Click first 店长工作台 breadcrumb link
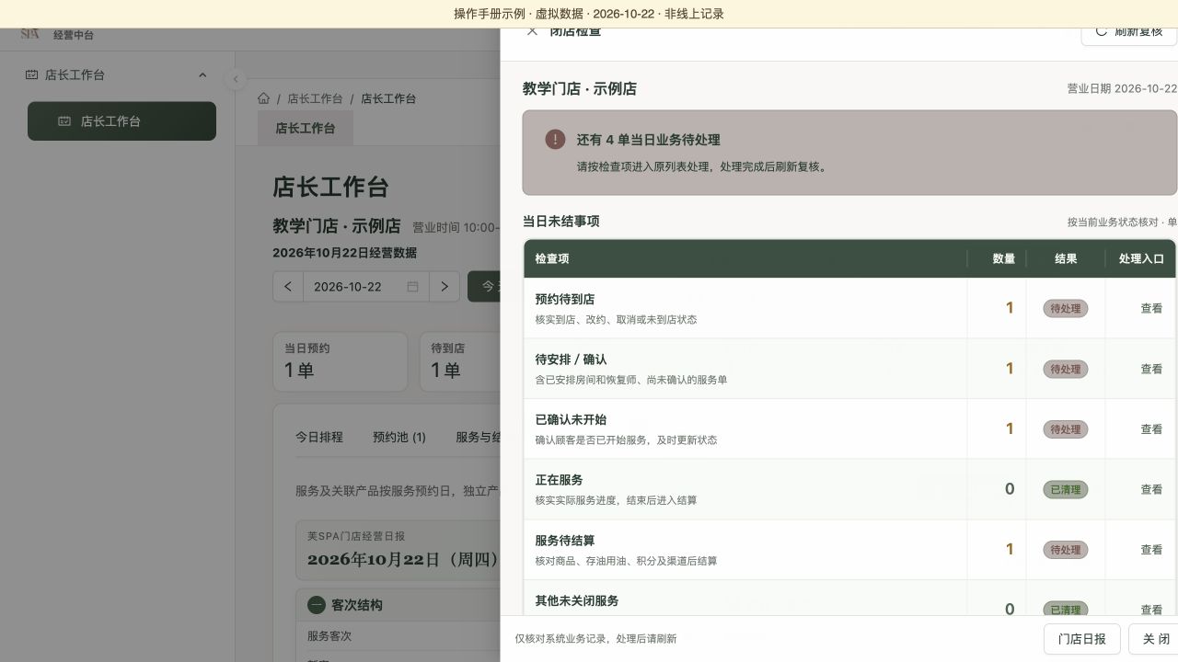This screenshot has width=1178, height=662. (315, 98)
